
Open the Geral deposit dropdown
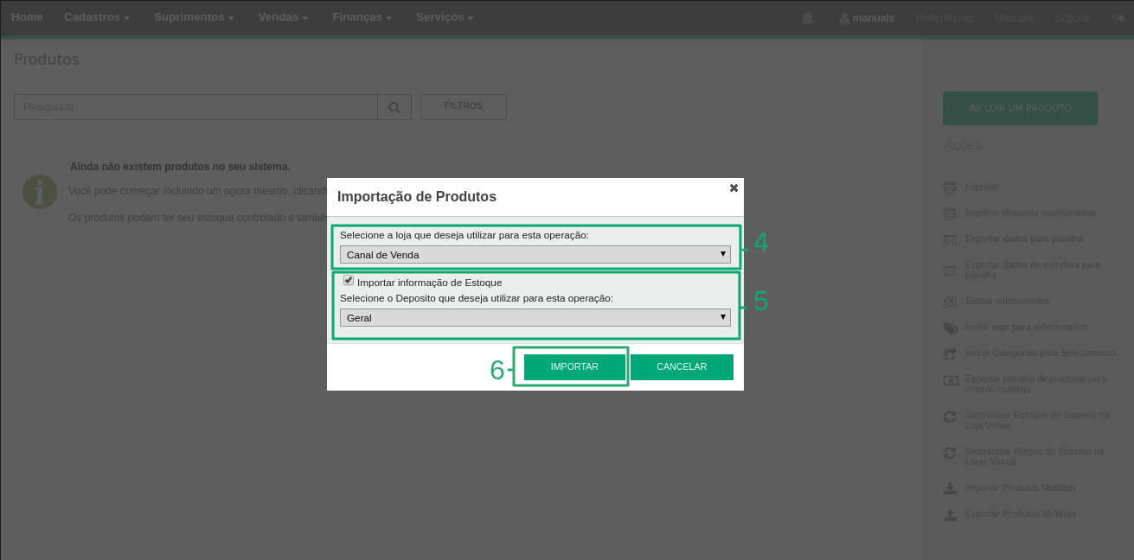(535, 318)
